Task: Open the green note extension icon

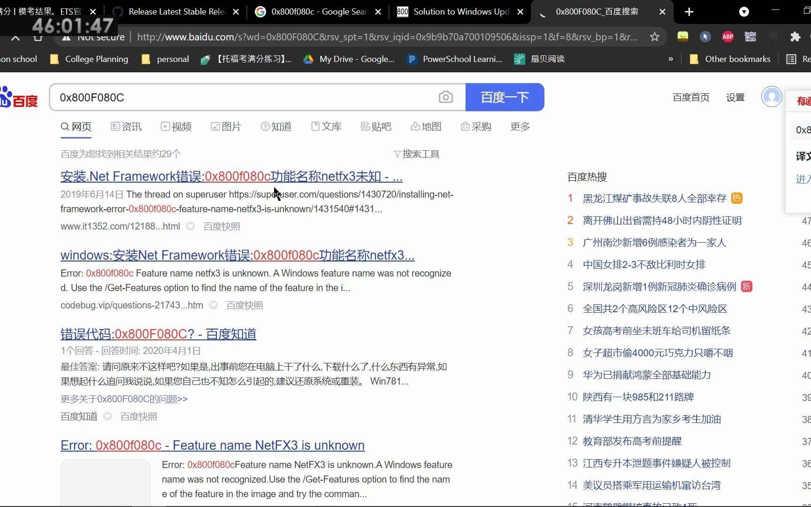Action: coord(683,37)
